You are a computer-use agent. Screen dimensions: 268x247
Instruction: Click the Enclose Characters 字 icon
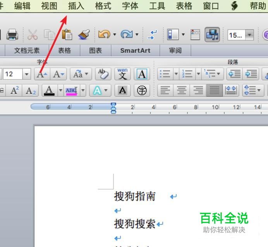tap(142, 90)
